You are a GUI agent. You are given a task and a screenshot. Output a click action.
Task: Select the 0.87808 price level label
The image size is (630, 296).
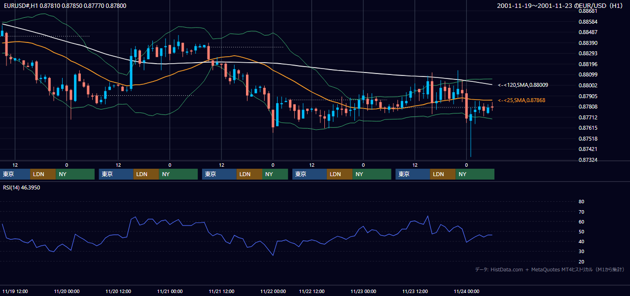[588, 107]
